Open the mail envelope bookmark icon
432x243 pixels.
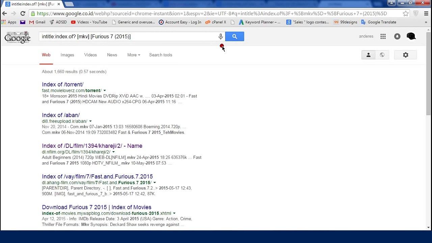(23, 22)
